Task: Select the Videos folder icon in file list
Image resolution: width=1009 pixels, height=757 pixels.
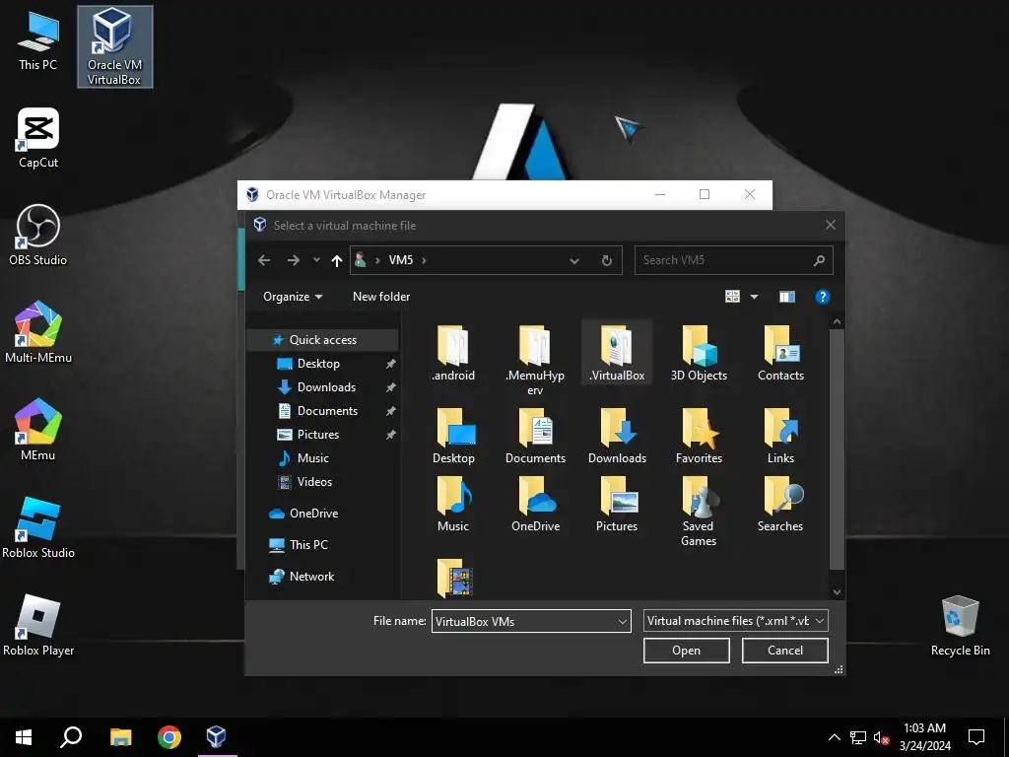Action: coord(454,577)
